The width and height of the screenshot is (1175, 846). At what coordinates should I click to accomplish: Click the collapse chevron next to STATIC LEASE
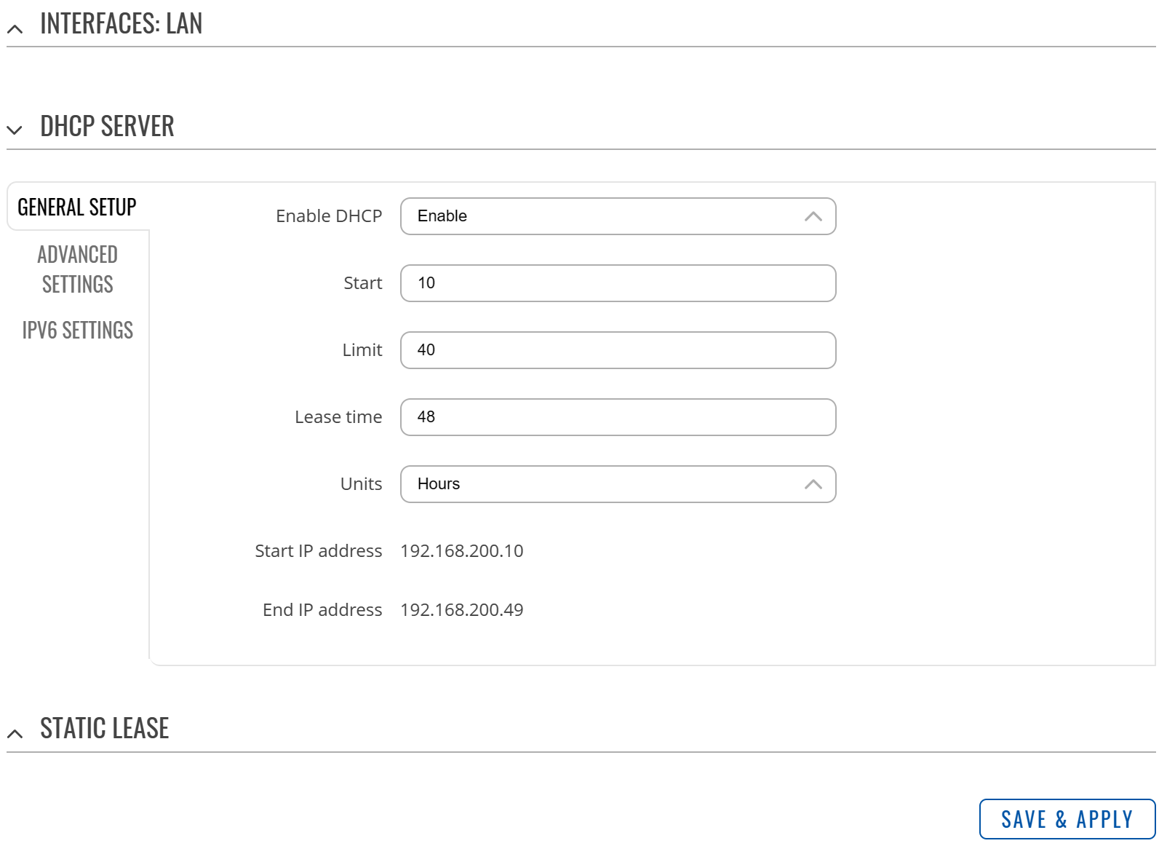point(15,732)
